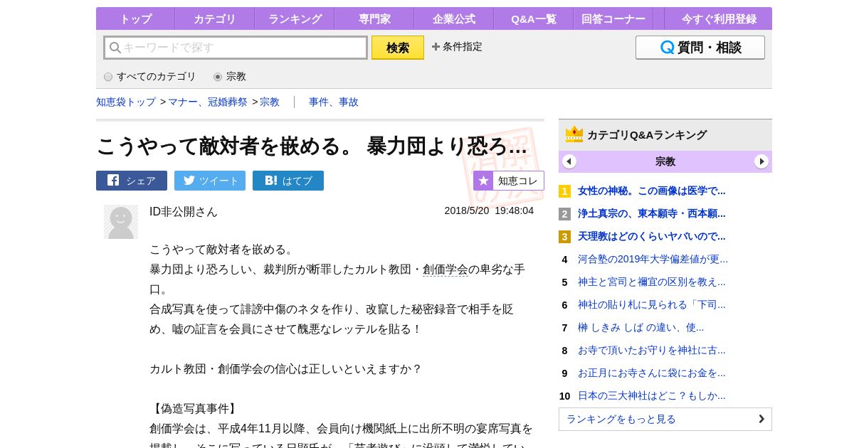Open 宗教 breadcrumb link

pos(270,102)
